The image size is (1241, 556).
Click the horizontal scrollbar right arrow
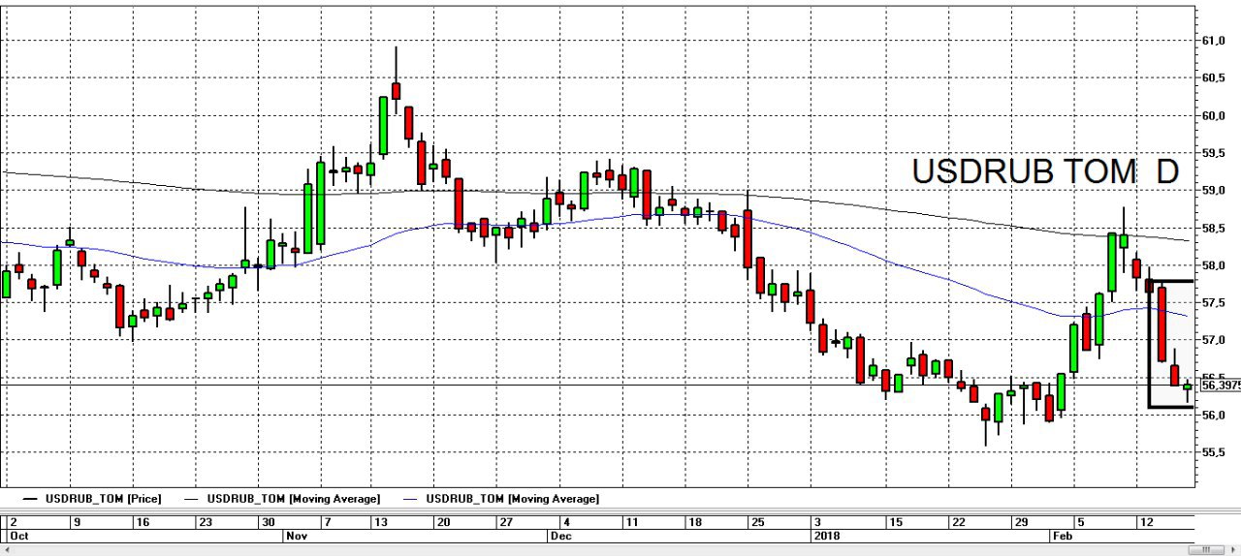(x=1235, y=549)
